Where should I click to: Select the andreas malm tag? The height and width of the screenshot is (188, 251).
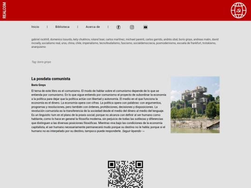[x=202, y=39]
